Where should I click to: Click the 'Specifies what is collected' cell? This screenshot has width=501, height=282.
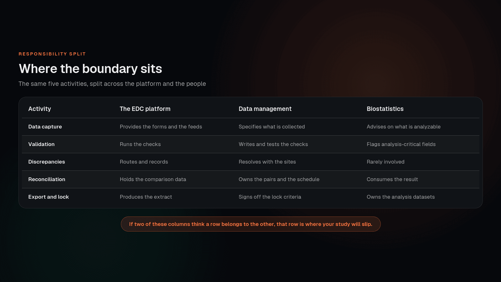(x=272, y=127)
